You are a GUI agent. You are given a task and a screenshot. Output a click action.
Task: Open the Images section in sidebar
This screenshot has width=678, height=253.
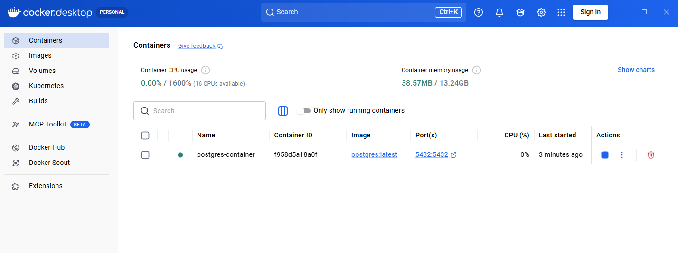[x=56, y=56]
